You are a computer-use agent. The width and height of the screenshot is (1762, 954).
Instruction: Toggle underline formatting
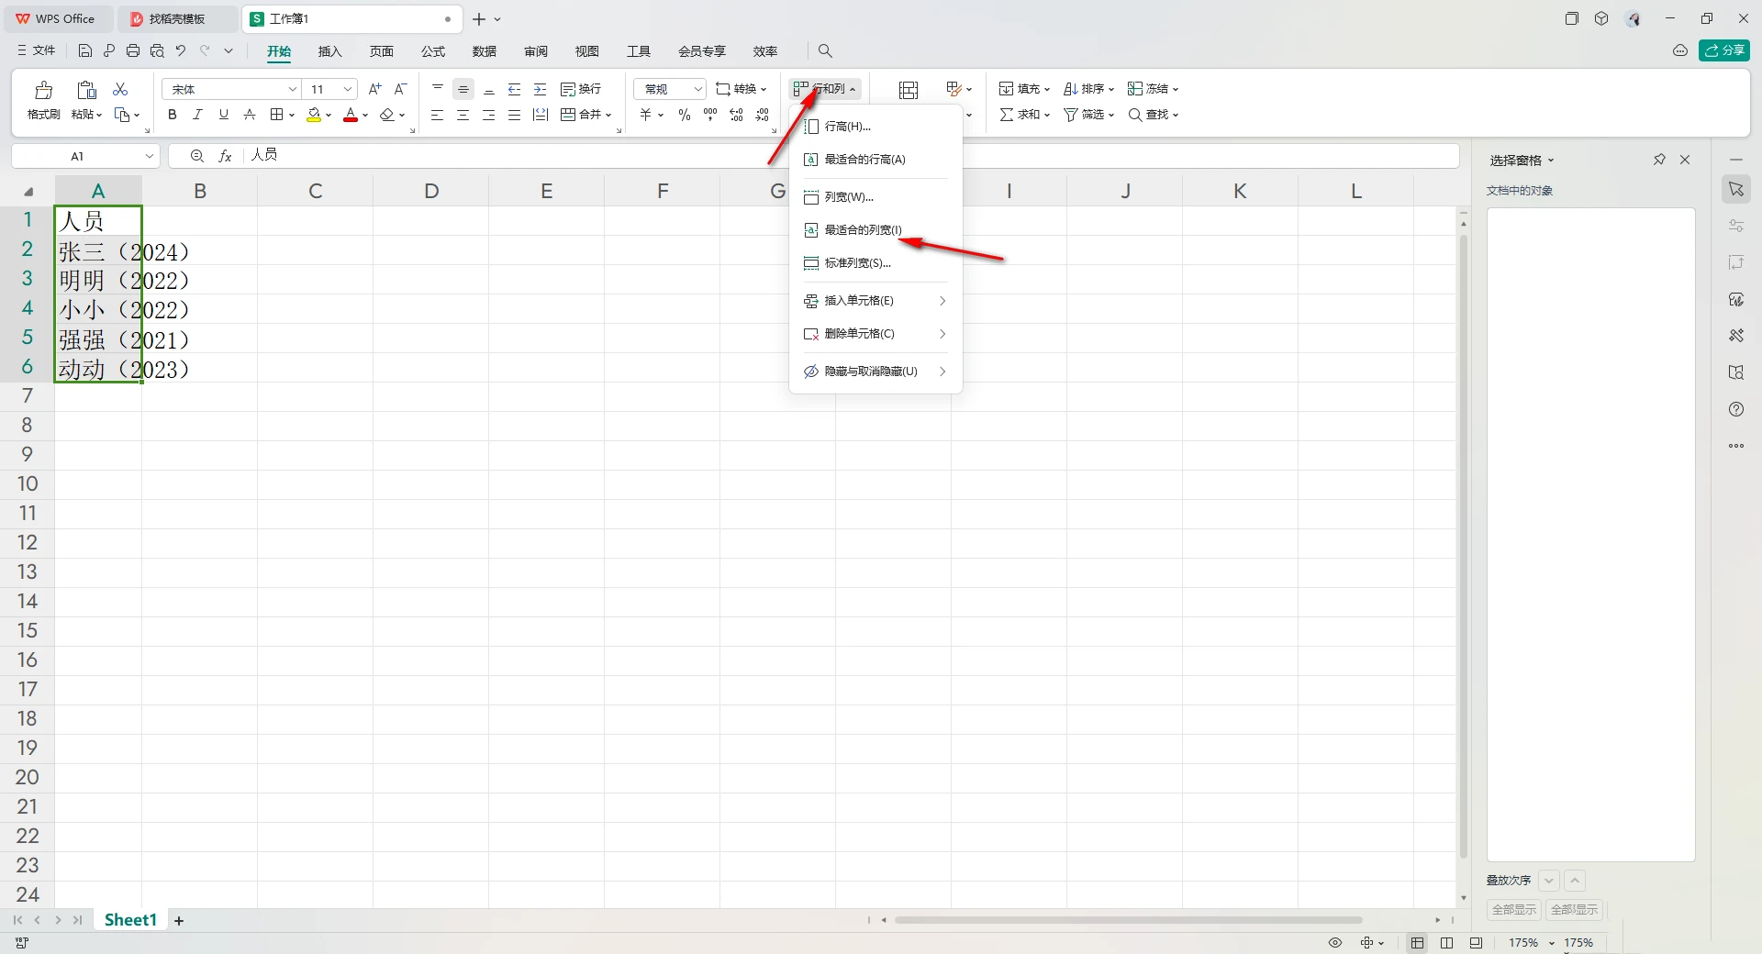[x=223, y=115]
